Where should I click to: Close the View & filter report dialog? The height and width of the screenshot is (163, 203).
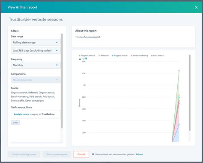tap(196, 7)
